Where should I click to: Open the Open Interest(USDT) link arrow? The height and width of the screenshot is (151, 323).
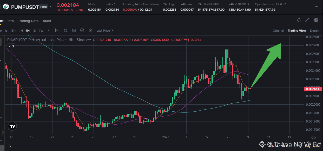click(x=285, y=4)
